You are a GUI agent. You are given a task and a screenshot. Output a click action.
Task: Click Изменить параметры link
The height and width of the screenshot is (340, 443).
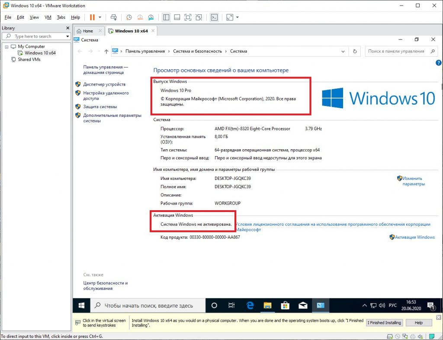pyautogui.click(x=413, y=181)
